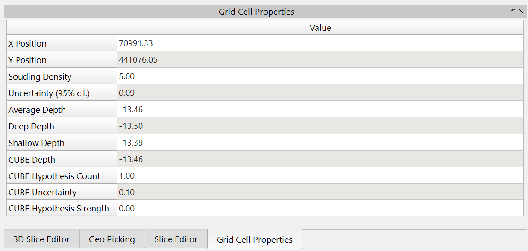Click the Shallow Depth row header
Image resolution: width=528 pixels, height=251 pixels.
pyautogui.click(x=62, y=143)
